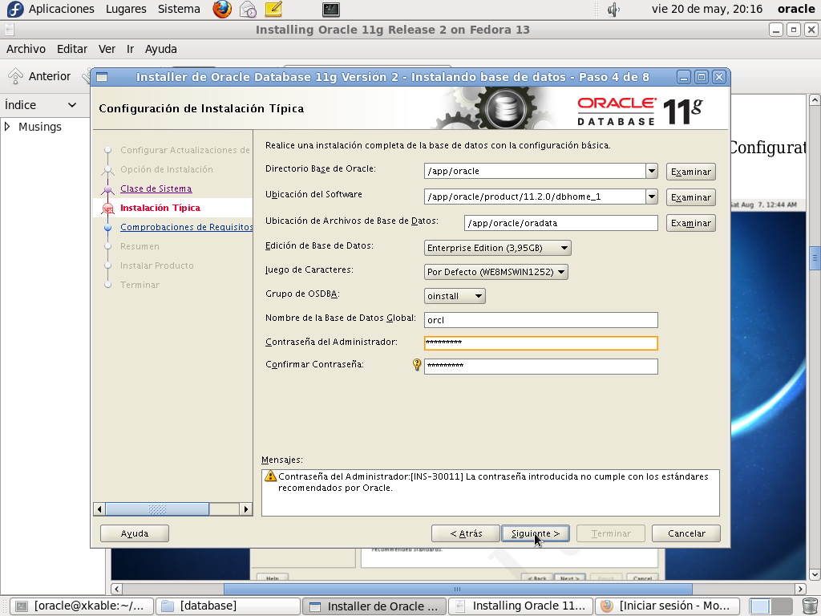Image resolution: width=821 pixels, height=616 pixels.
Task: Select the first workspace switcher
Action: 760,606
